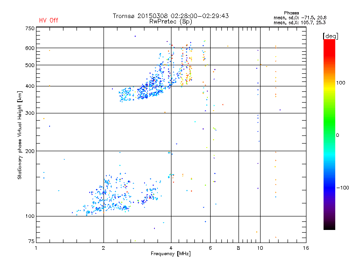Click the 'RwPretec (8p)' subtitle

171,22
